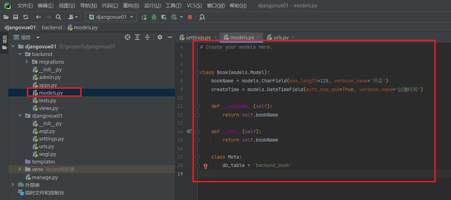Fold the class Book block on line 7

(x=197, y=73)
